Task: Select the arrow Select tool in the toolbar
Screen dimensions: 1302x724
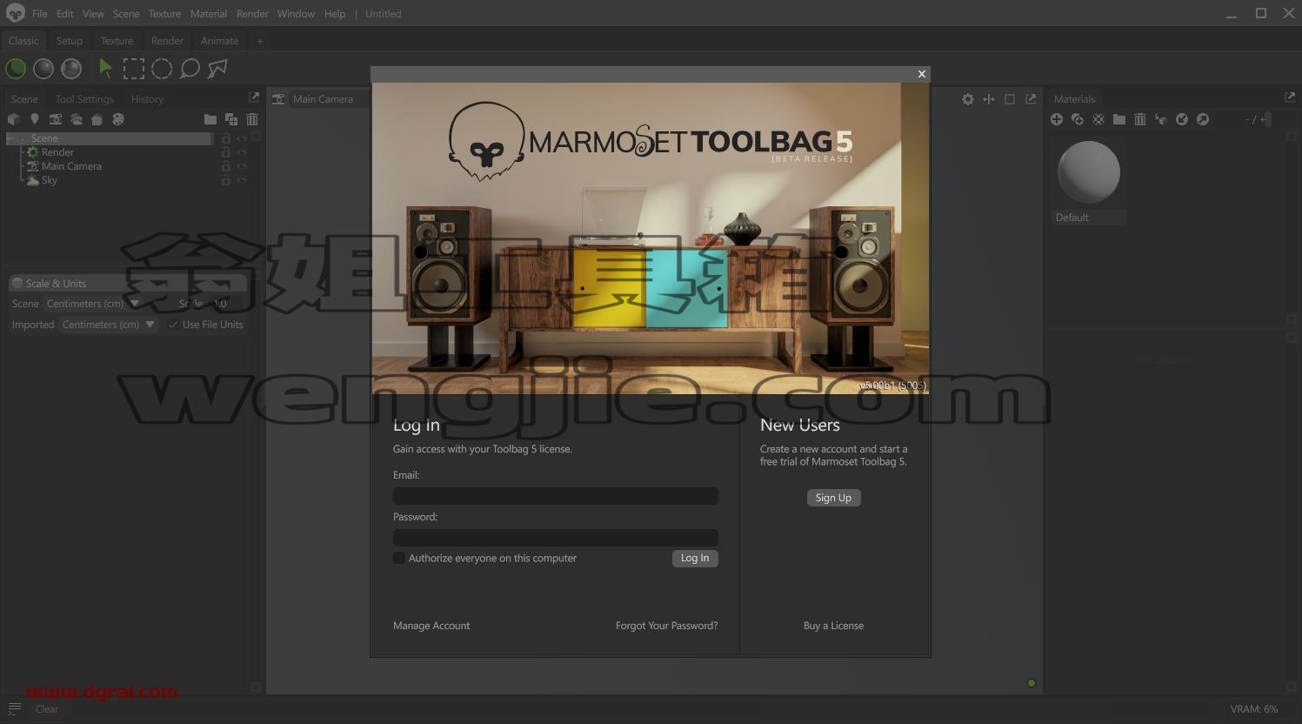Action: 105,69
